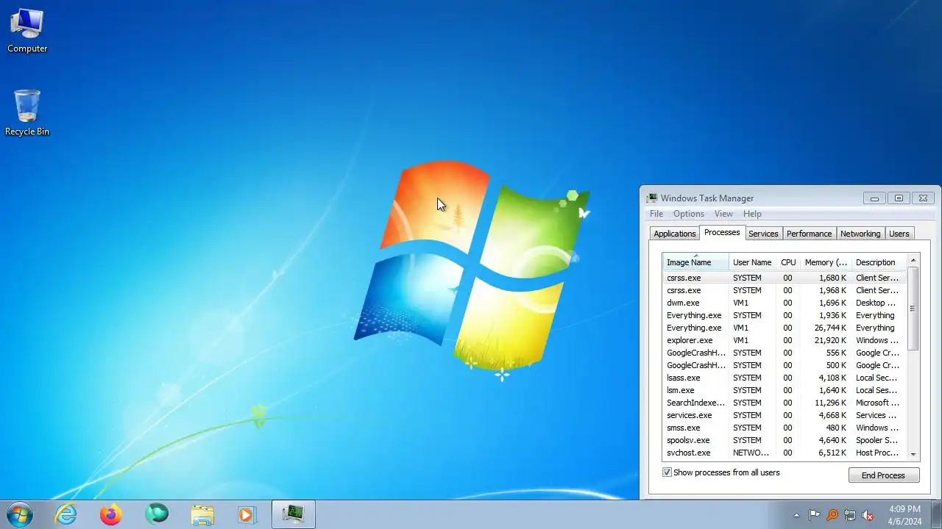The height and width of the screenshot is (529, 942).
Task: Open the Help menu in Task Manager
Action: tap(752, 214)
